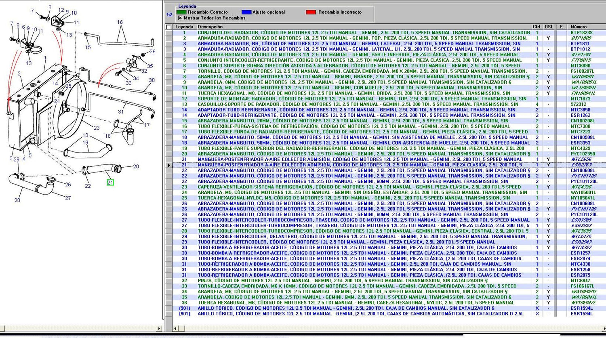Click part number FTP8015 for the intercooler
This screenshot has width=606, height=338.
click(x=581, y=60)
